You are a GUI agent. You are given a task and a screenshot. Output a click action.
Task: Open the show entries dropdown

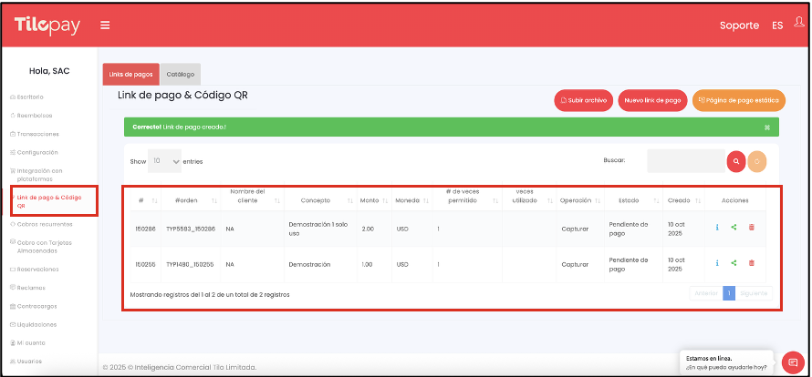click(x=166, y=160)
